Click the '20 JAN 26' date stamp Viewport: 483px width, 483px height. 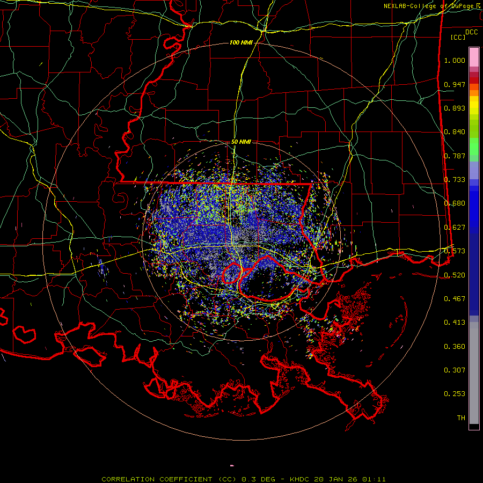tap(336, 479)
